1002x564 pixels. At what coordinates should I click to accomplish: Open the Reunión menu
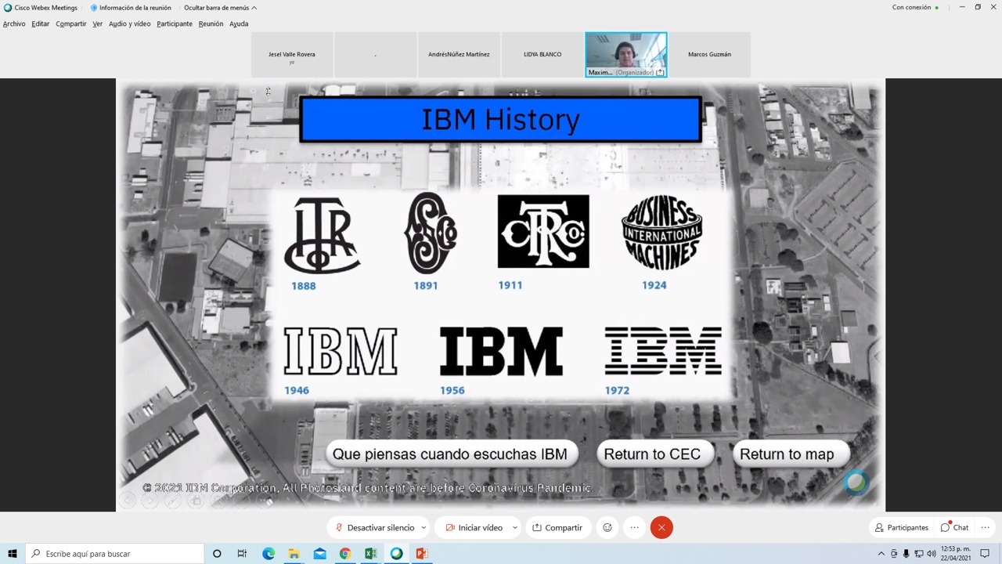point(211,23)
